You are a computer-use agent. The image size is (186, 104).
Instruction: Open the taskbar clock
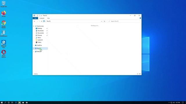(178, 103)
